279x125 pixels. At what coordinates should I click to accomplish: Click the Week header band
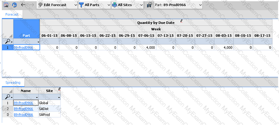[x=156, y=29]
